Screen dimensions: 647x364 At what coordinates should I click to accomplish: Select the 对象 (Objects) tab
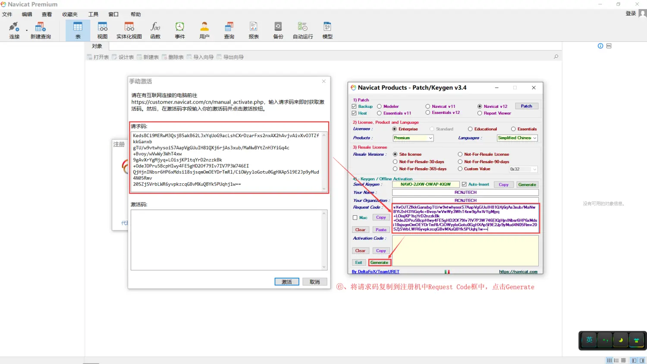point(97,46)
